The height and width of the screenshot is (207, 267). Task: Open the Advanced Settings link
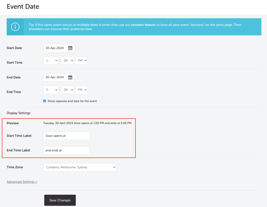(x=22, y=182)
